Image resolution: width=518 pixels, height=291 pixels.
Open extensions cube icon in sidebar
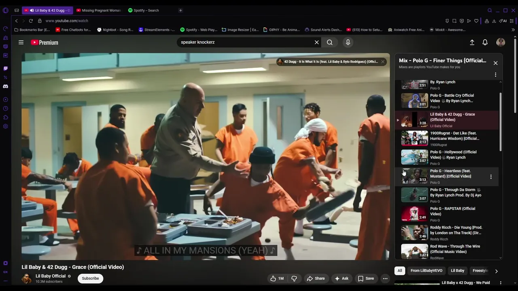click(x=5, y=118)
